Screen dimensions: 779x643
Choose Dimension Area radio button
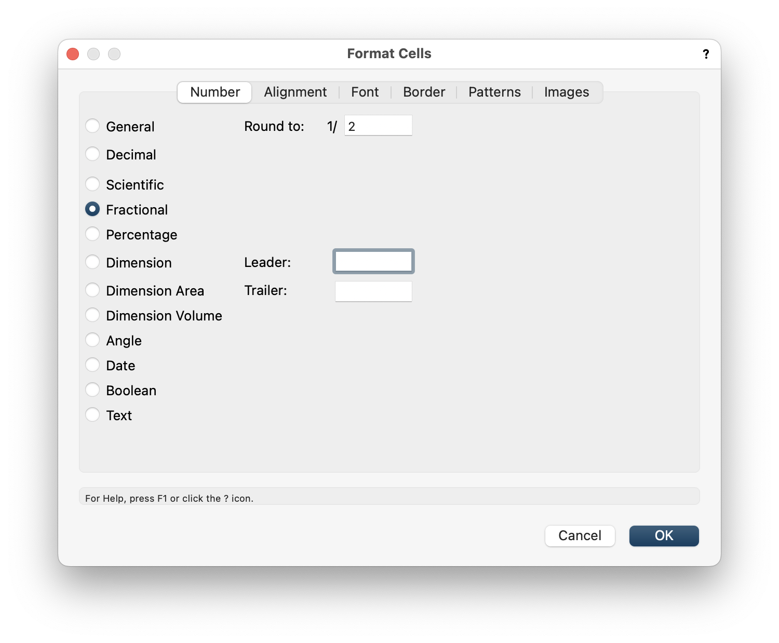pos(92,290)
